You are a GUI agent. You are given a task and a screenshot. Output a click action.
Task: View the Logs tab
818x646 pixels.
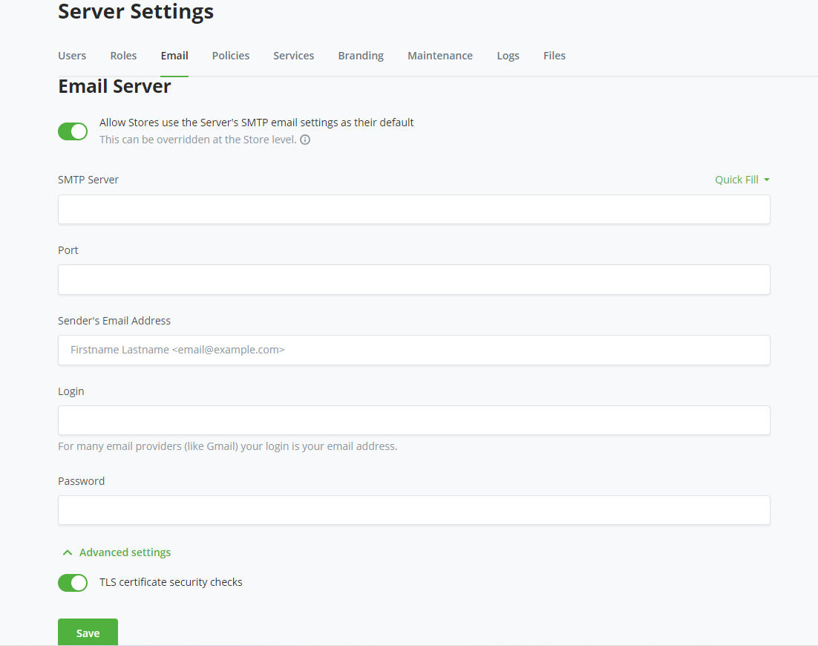tap(508, 56)
